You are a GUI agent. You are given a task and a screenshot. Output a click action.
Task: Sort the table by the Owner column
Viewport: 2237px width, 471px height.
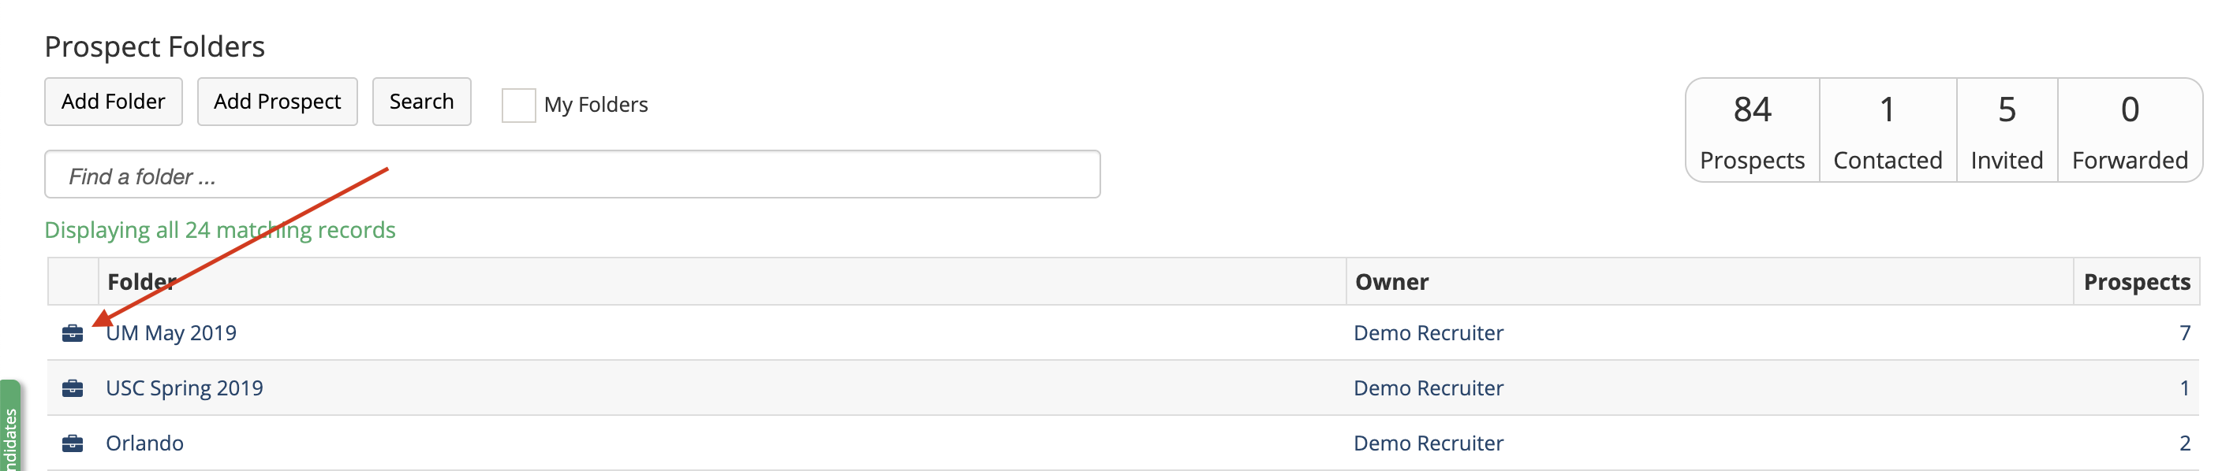[1391, 282]
